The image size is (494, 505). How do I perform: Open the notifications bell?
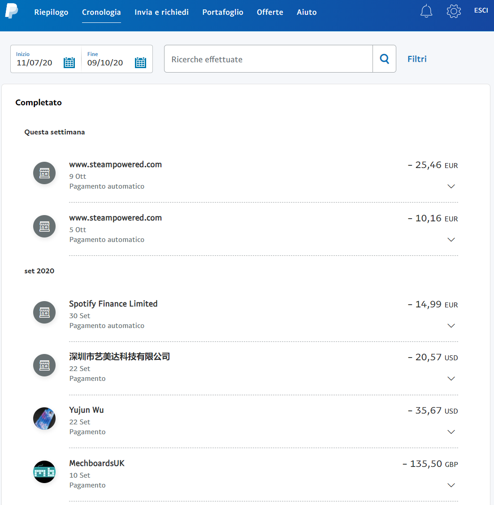click(426, 11)
